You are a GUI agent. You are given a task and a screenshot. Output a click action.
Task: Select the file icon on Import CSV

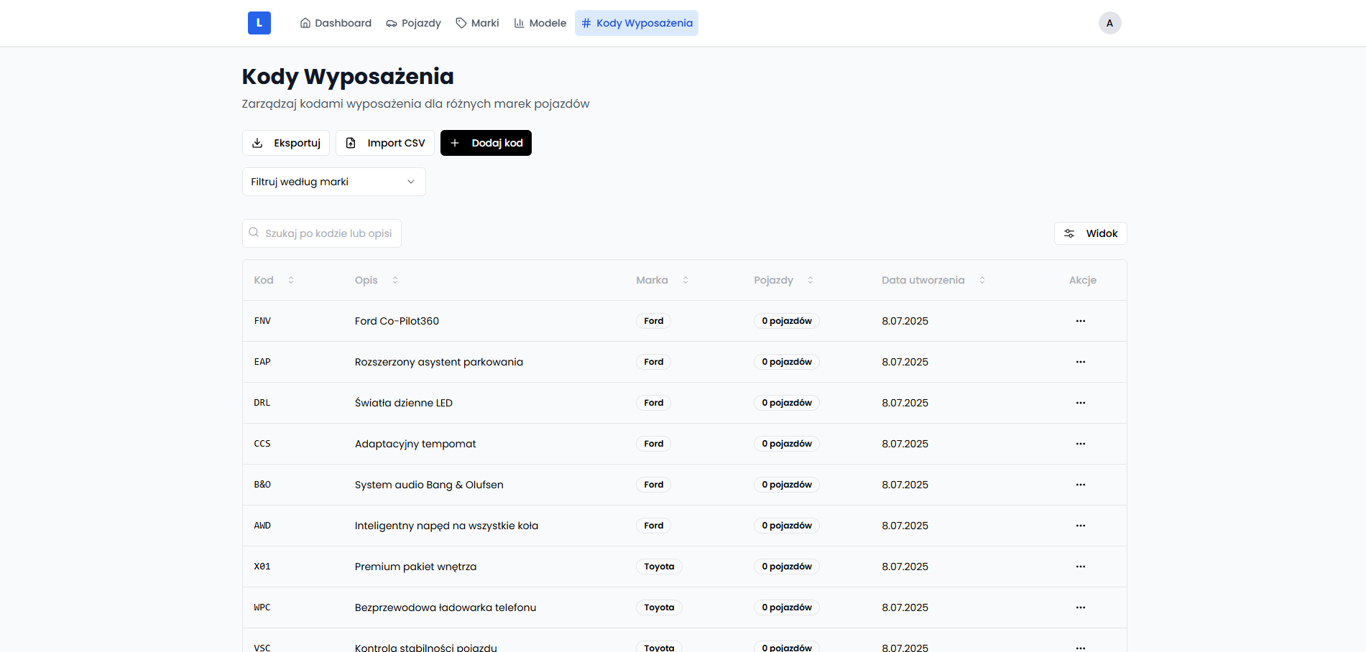(x=351, y=143)
